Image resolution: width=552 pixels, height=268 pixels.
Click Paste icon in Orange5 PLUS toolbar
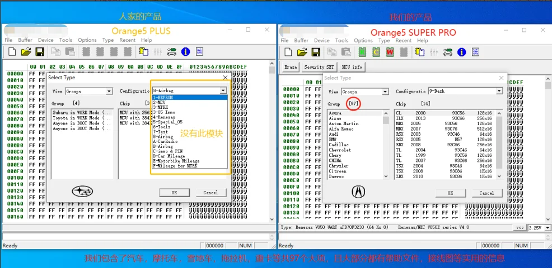point(70,52)
